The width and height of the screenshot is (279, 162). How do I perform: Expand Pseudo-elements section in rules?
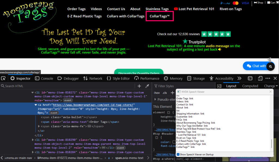(155, 100)
